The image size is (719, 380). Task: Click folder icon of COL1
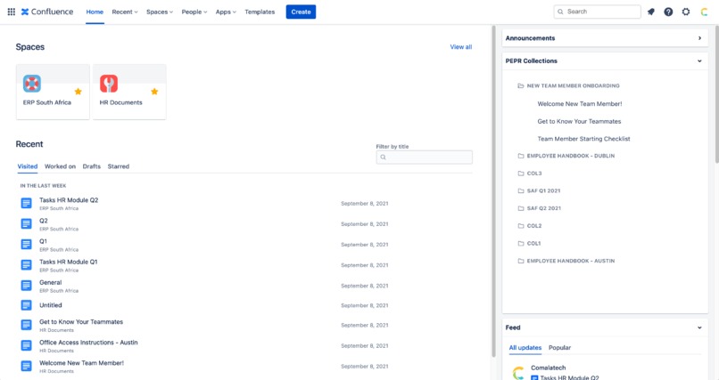click(x=520, y=243)
